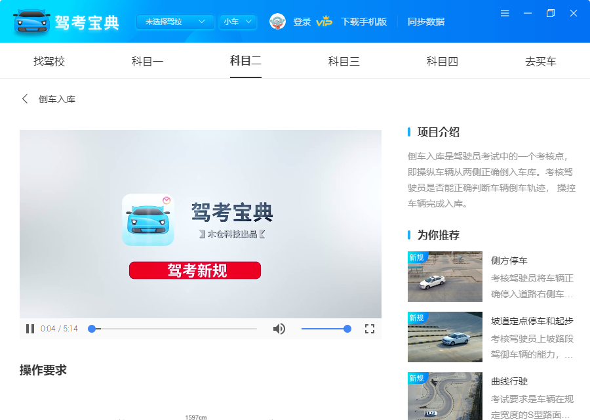This screenshot has height=420, width=590.
Task: Open the 科目四 tab
Action: point(442,62)
